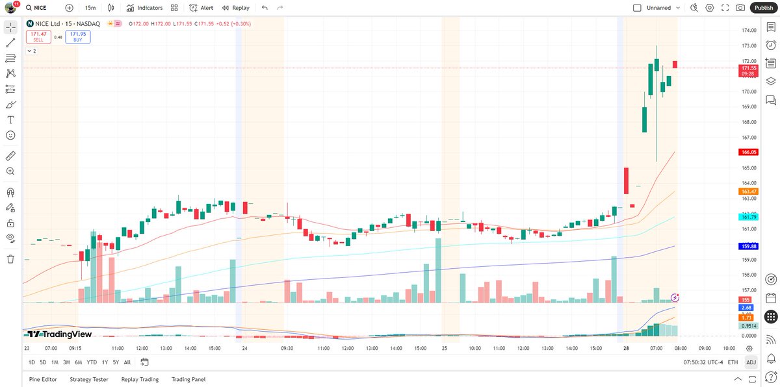Open the patterns drawing tools
Viewport: 780px width, 387px height.
pos(10,73)
